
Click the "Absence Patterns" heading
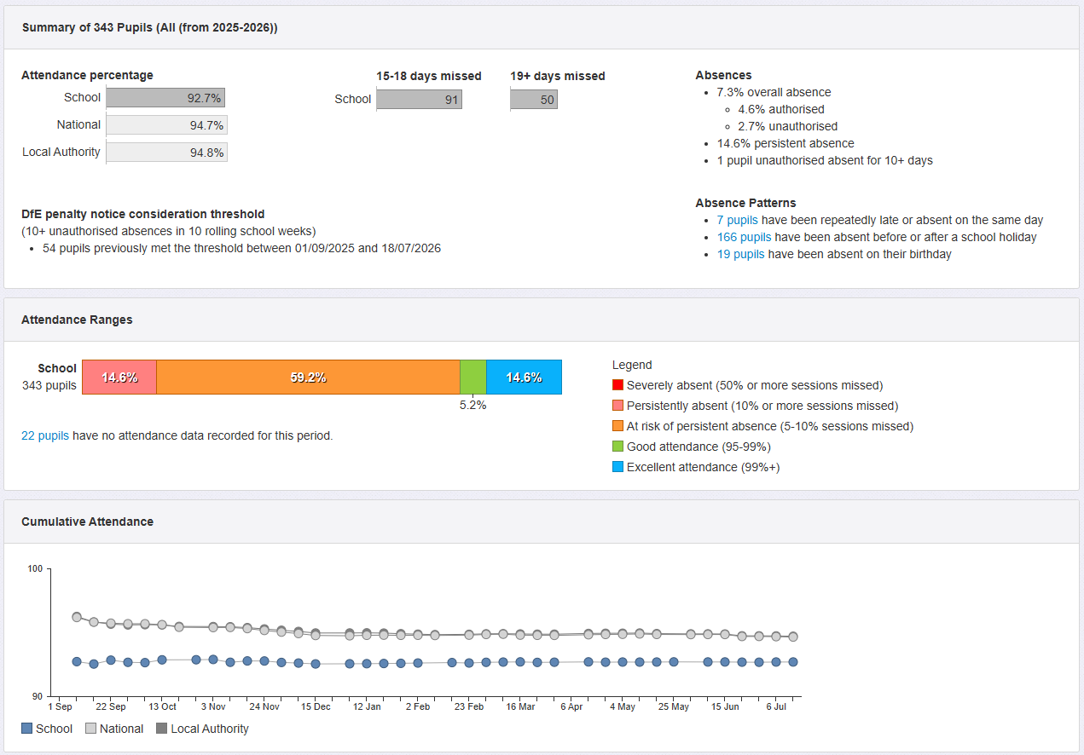click(x=745, y=203)
